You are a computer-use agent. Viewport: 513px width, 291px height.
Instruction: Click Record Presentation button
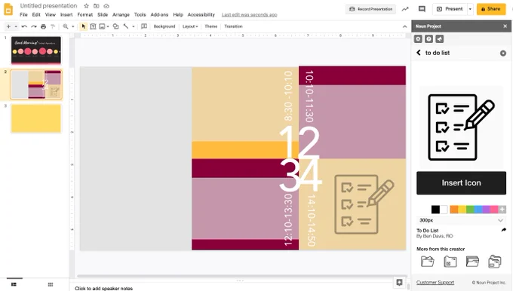pos(370,9)
